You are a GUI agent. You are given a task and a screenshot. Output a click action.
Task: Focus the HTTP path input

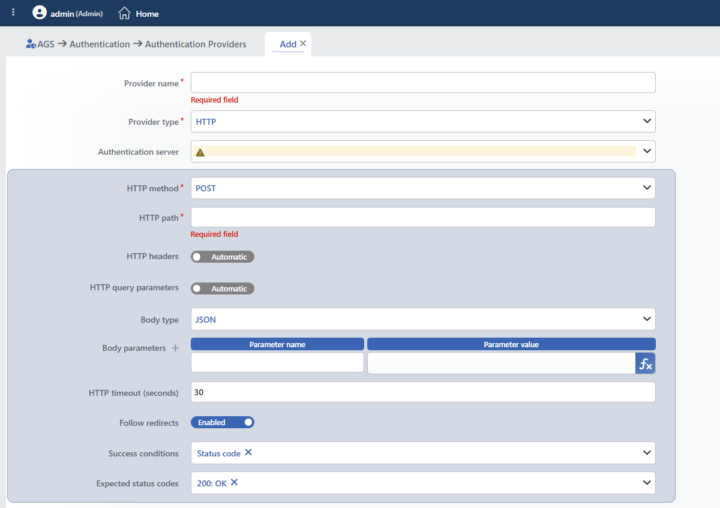pos(423,217)
